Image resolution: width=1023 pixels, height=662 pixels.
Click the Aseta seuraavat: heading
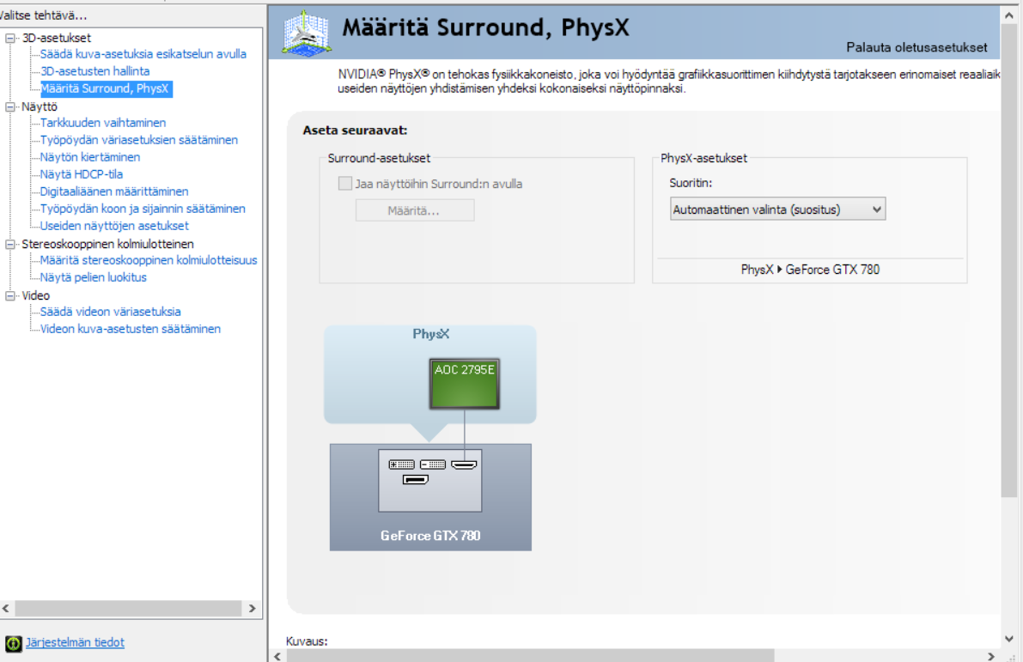[355, 131]
